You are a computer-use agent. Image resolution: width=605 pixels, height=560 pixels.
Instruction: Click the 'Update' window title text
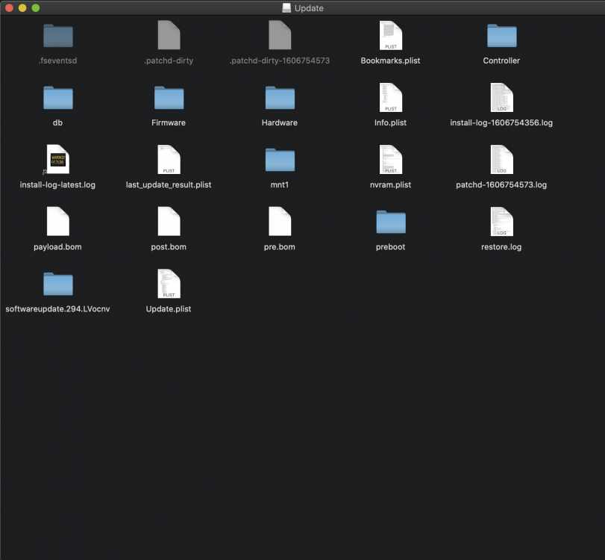pyautogui.click(x=309, y=8)
